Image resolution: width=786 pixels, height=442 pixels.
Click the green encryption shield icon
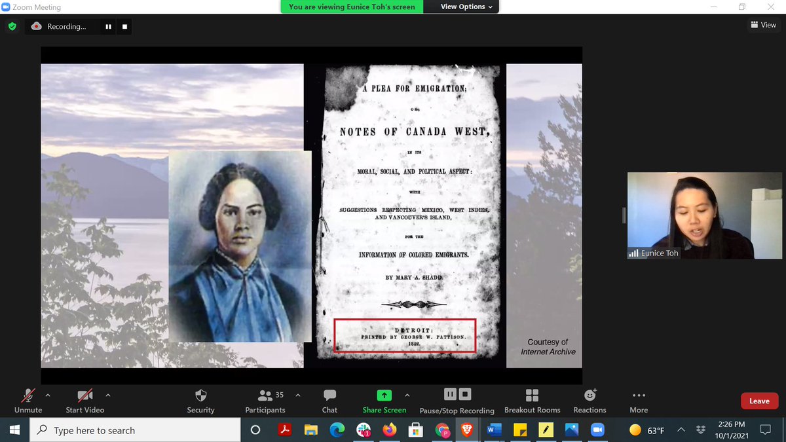tap(12, 26)
